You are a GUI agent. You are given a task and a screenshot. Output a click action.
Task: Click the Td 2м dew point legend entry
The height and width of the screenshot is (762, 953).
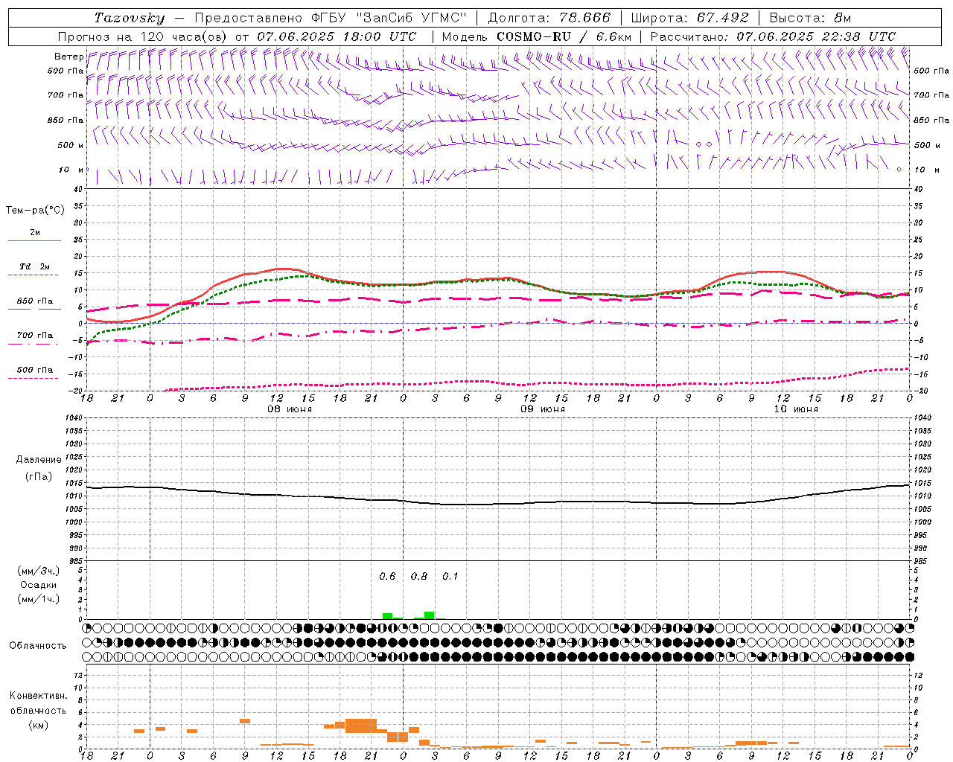coord(34,266)
